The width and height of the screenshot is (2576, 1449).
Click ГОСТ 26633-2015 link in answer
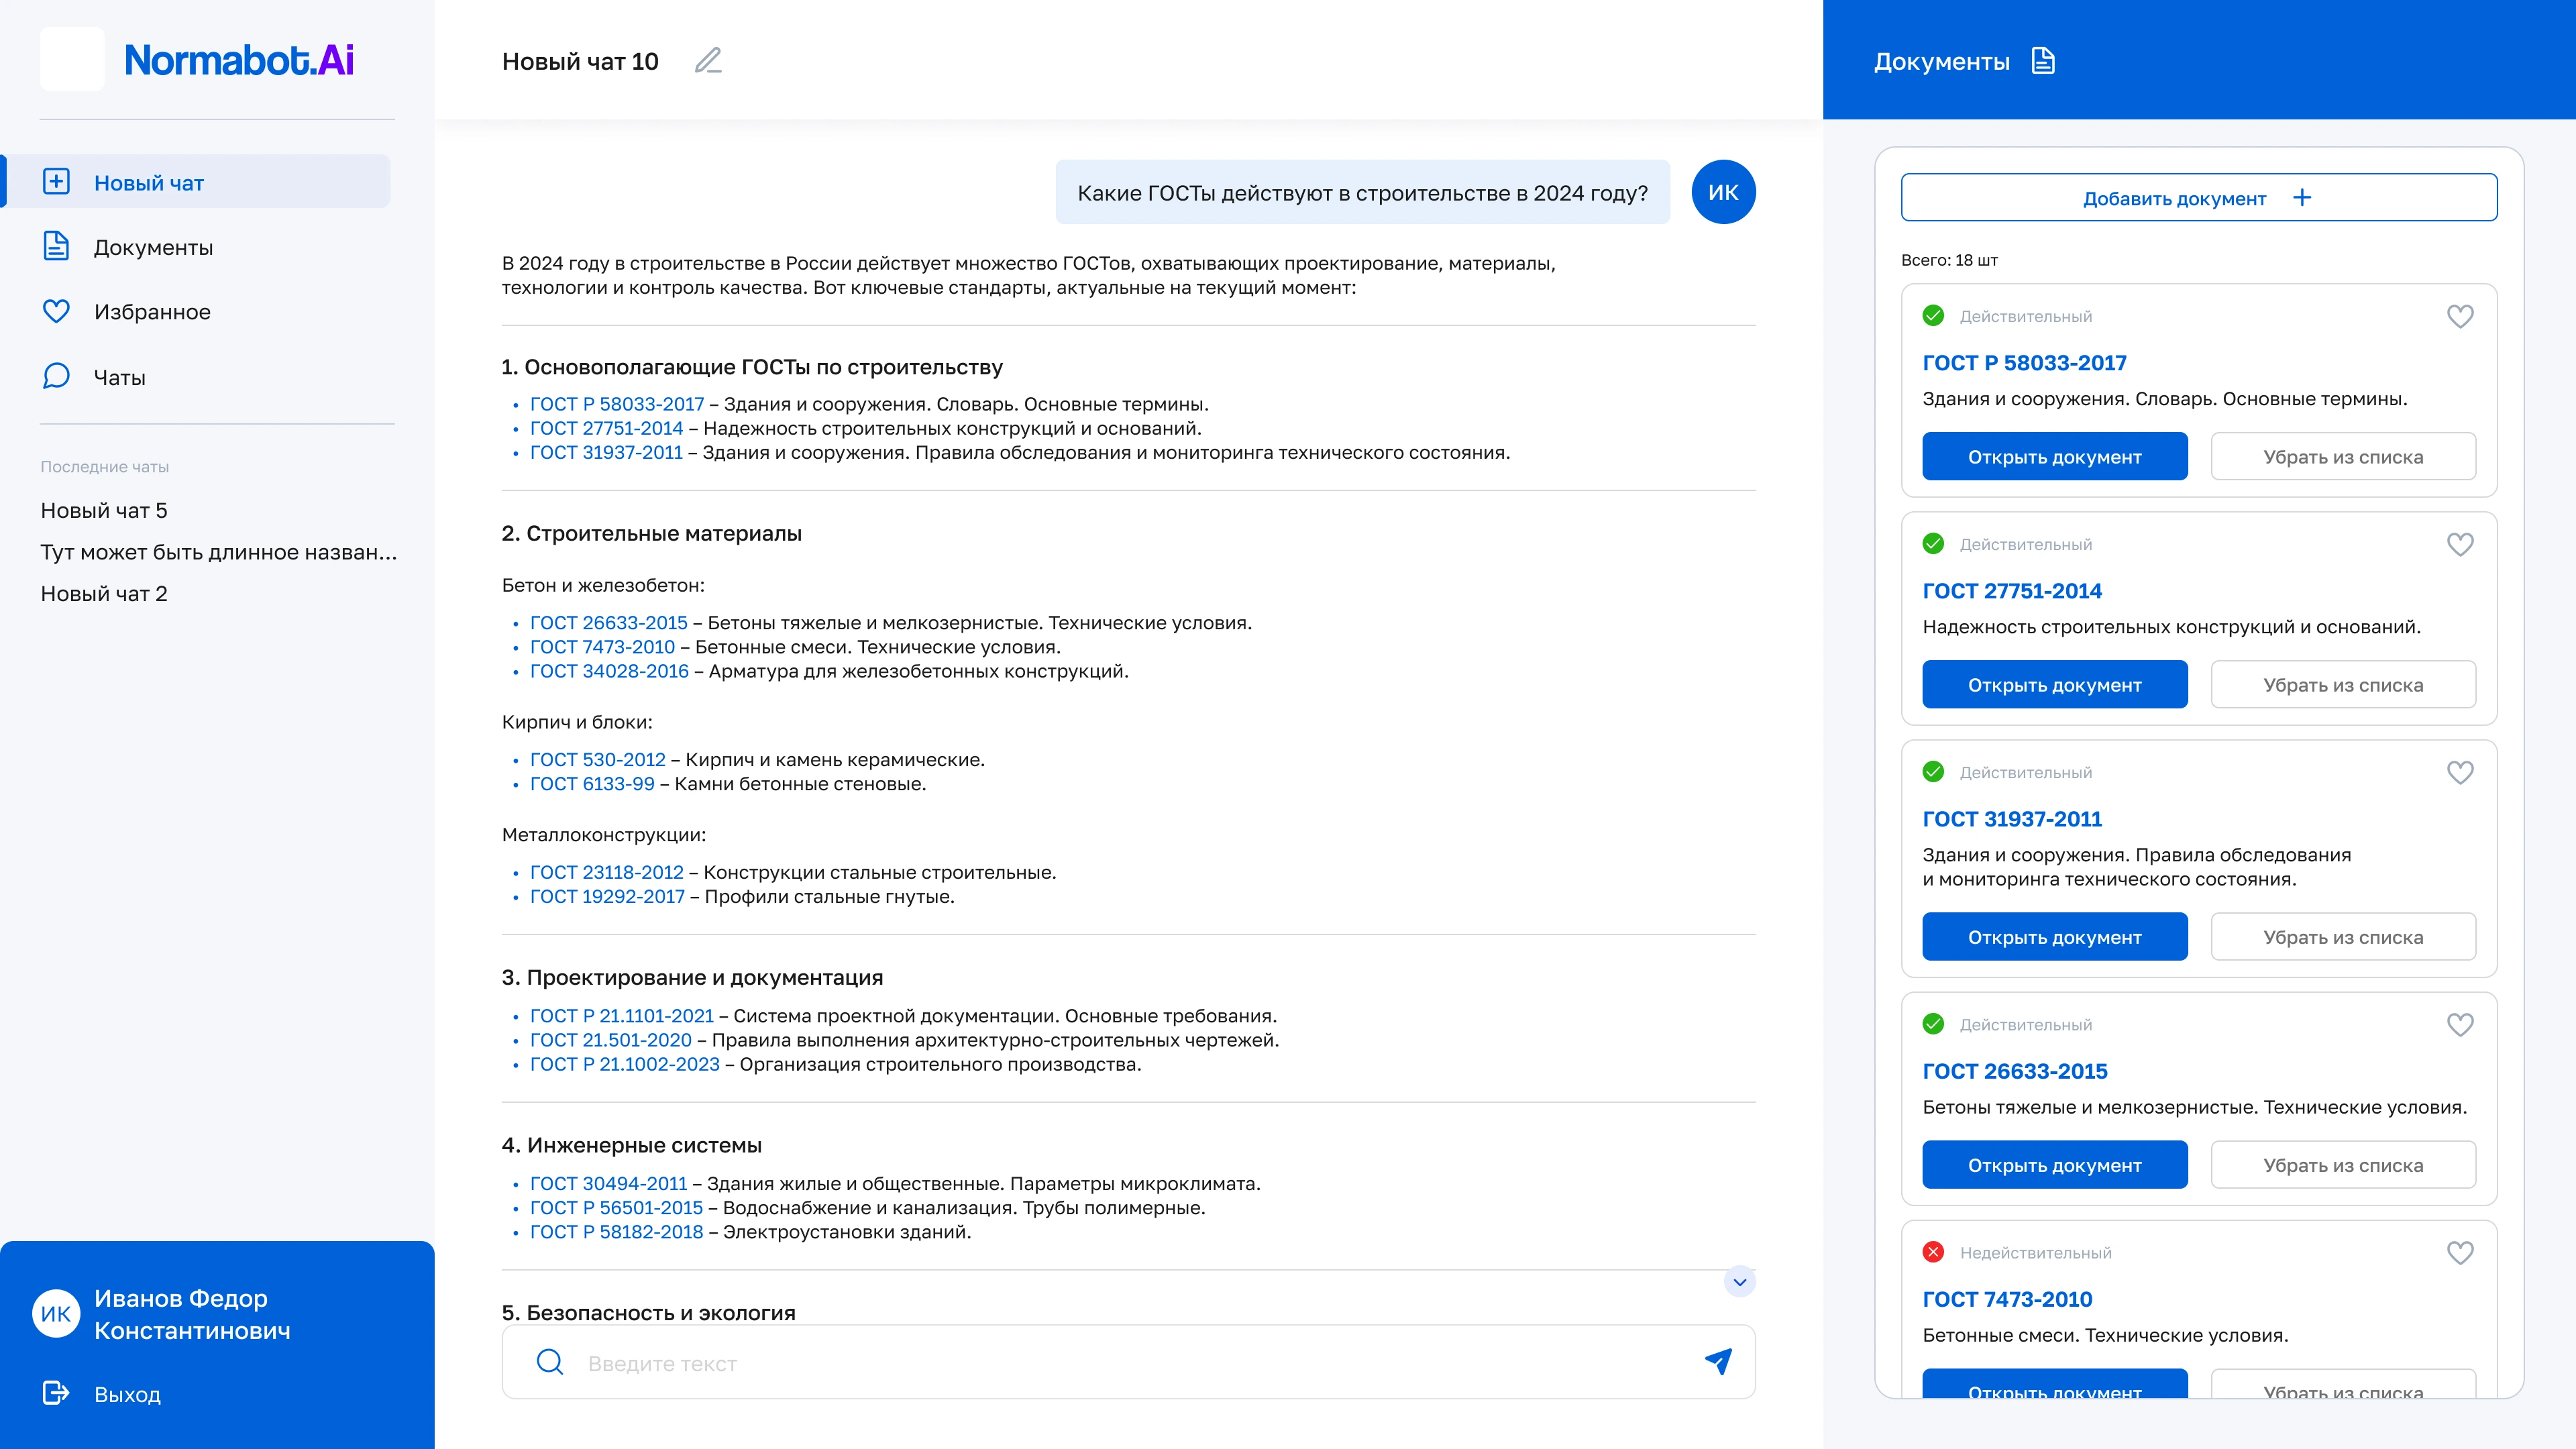pyautogui.click(x=608, y=623)
